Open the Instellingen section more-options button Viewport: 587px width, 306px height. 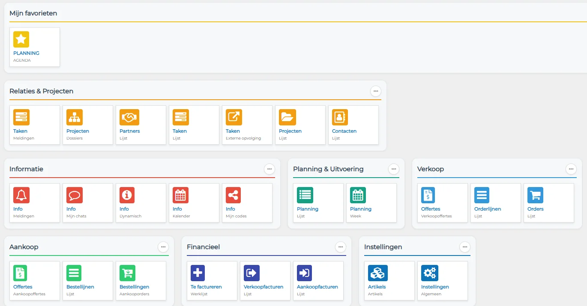[x=465, y=247]
